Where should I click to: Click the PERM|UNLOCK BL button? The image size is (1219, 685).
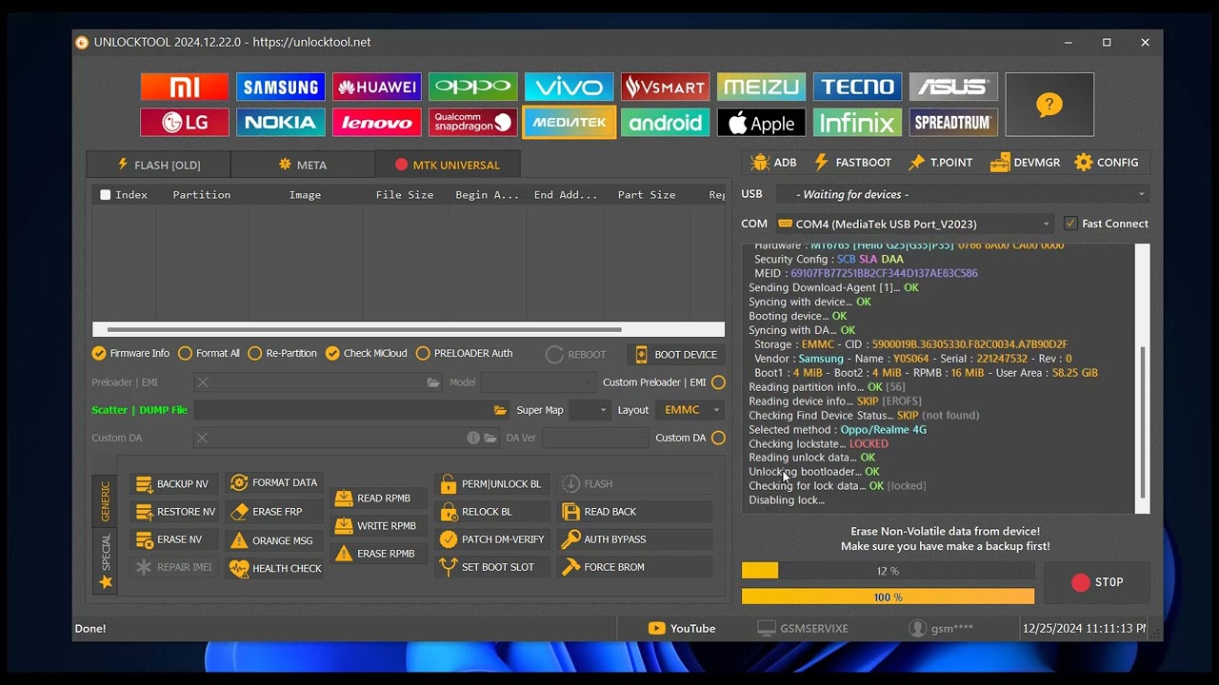pos(491,484)
